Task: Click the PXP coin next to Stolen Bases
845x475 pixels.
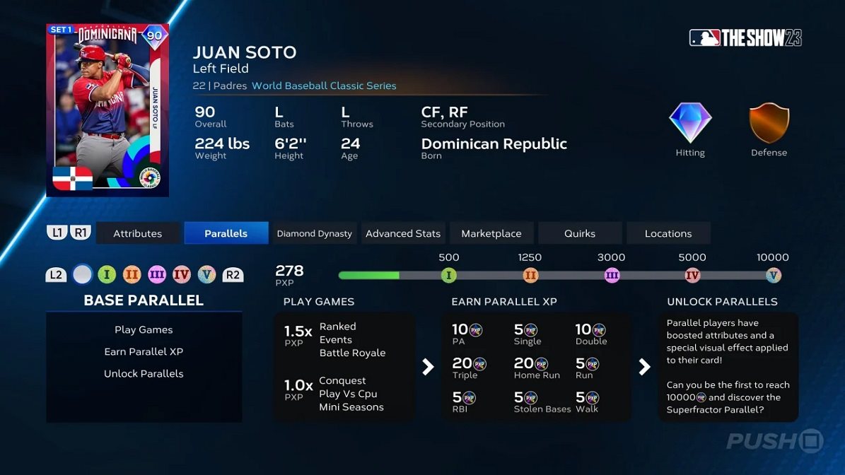Action: tap(531, 398)
